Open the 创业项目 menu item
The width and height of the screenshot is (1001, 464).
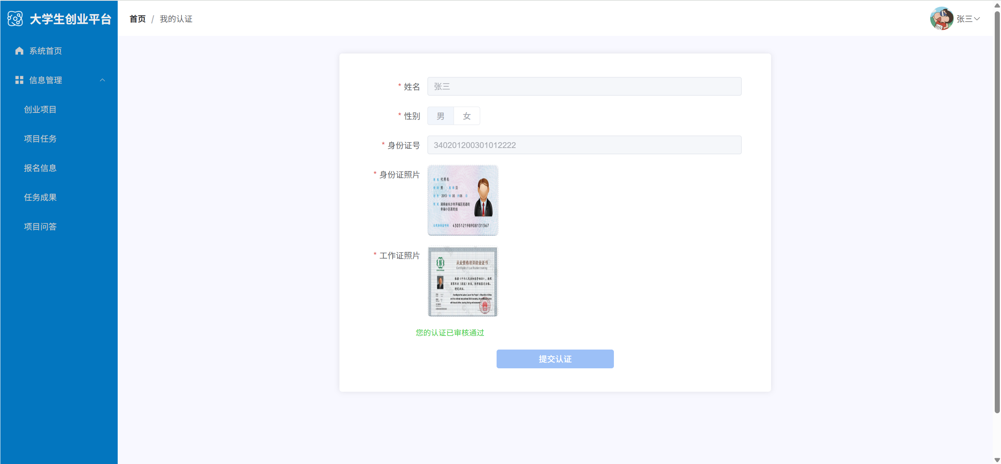(40, 109)
